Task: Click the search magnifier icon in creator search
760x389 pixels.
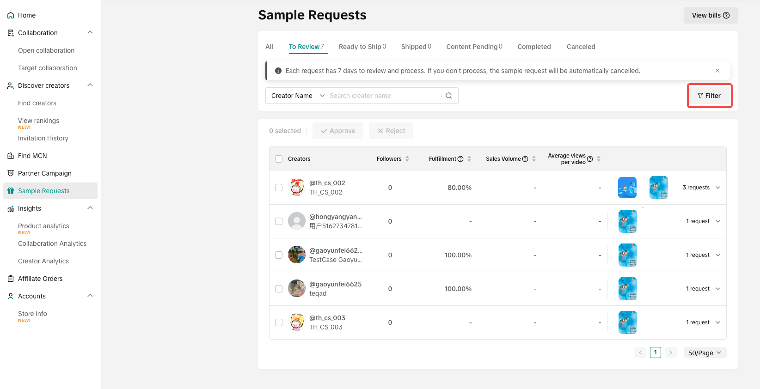Action: 448,96
